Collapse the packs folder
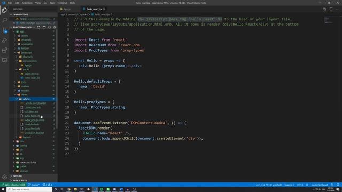Viewport: 342px width, 192px height. 17,69
